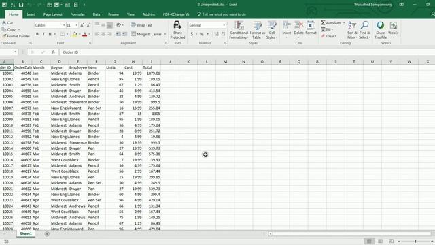Click the Share Protected button
The width and height of the screenshot is (435, 245).
pyautogui.click(x=177, y=30)
